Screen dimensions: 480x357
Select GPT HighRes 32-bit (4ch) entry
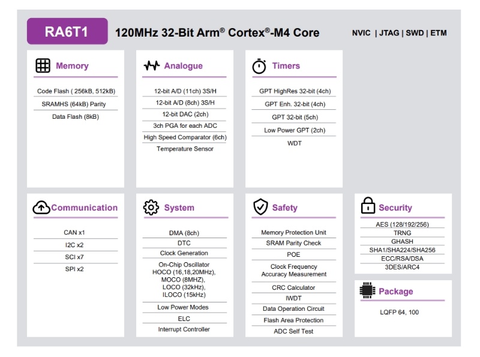[x=293, y=91]
